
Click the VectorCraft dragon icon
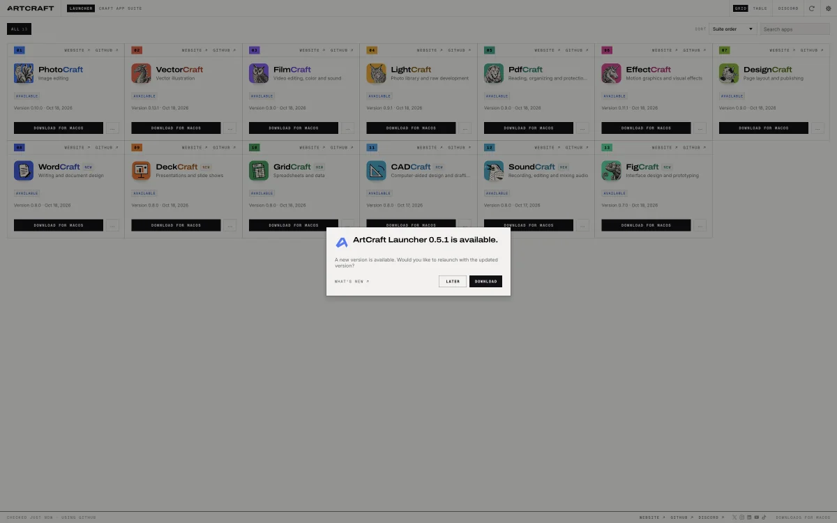141,73
